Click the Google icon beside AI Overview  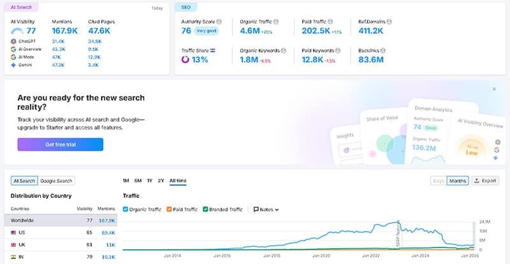13,49
